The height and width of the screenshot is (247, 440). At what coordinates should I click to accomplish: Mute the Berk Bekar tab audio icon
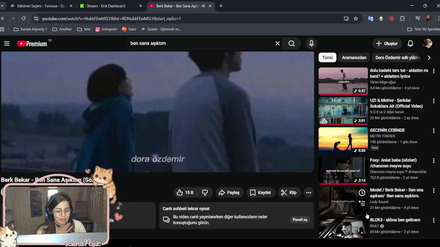(203, 6)
